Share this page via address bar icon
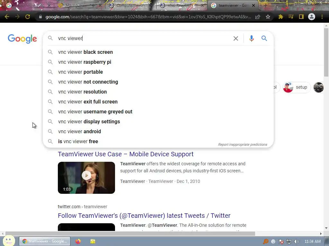This screenshot has height=246, width=329. (x=258, y=17)
